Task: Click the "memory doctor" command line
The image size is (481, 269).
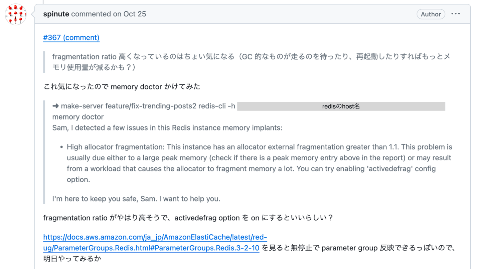Action: (x=78, y=117)
